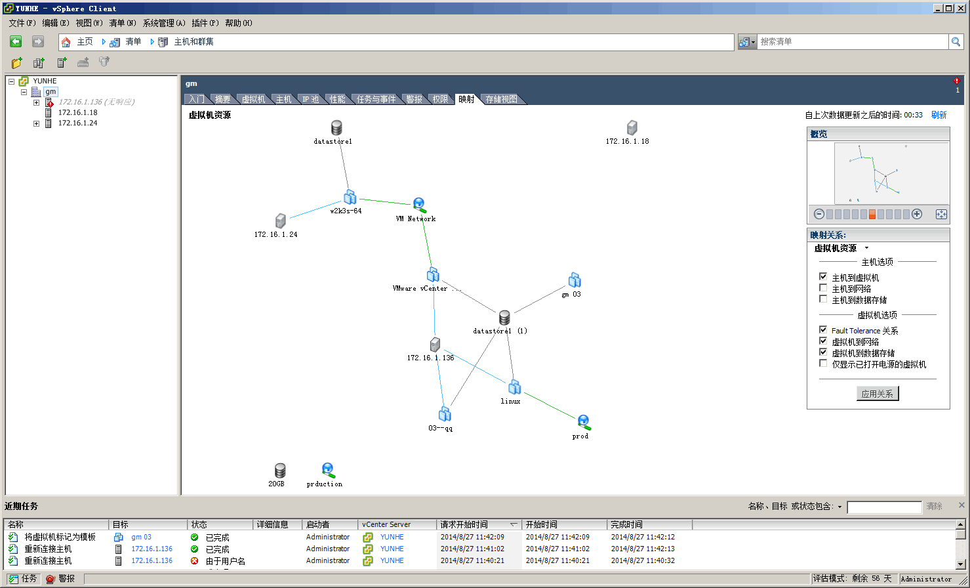Click the search magnifier icon

[x=956, y=41]
